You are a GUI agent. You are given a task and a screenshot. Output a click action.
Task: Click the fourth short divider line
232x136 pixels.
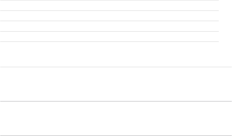coord(109,31)
